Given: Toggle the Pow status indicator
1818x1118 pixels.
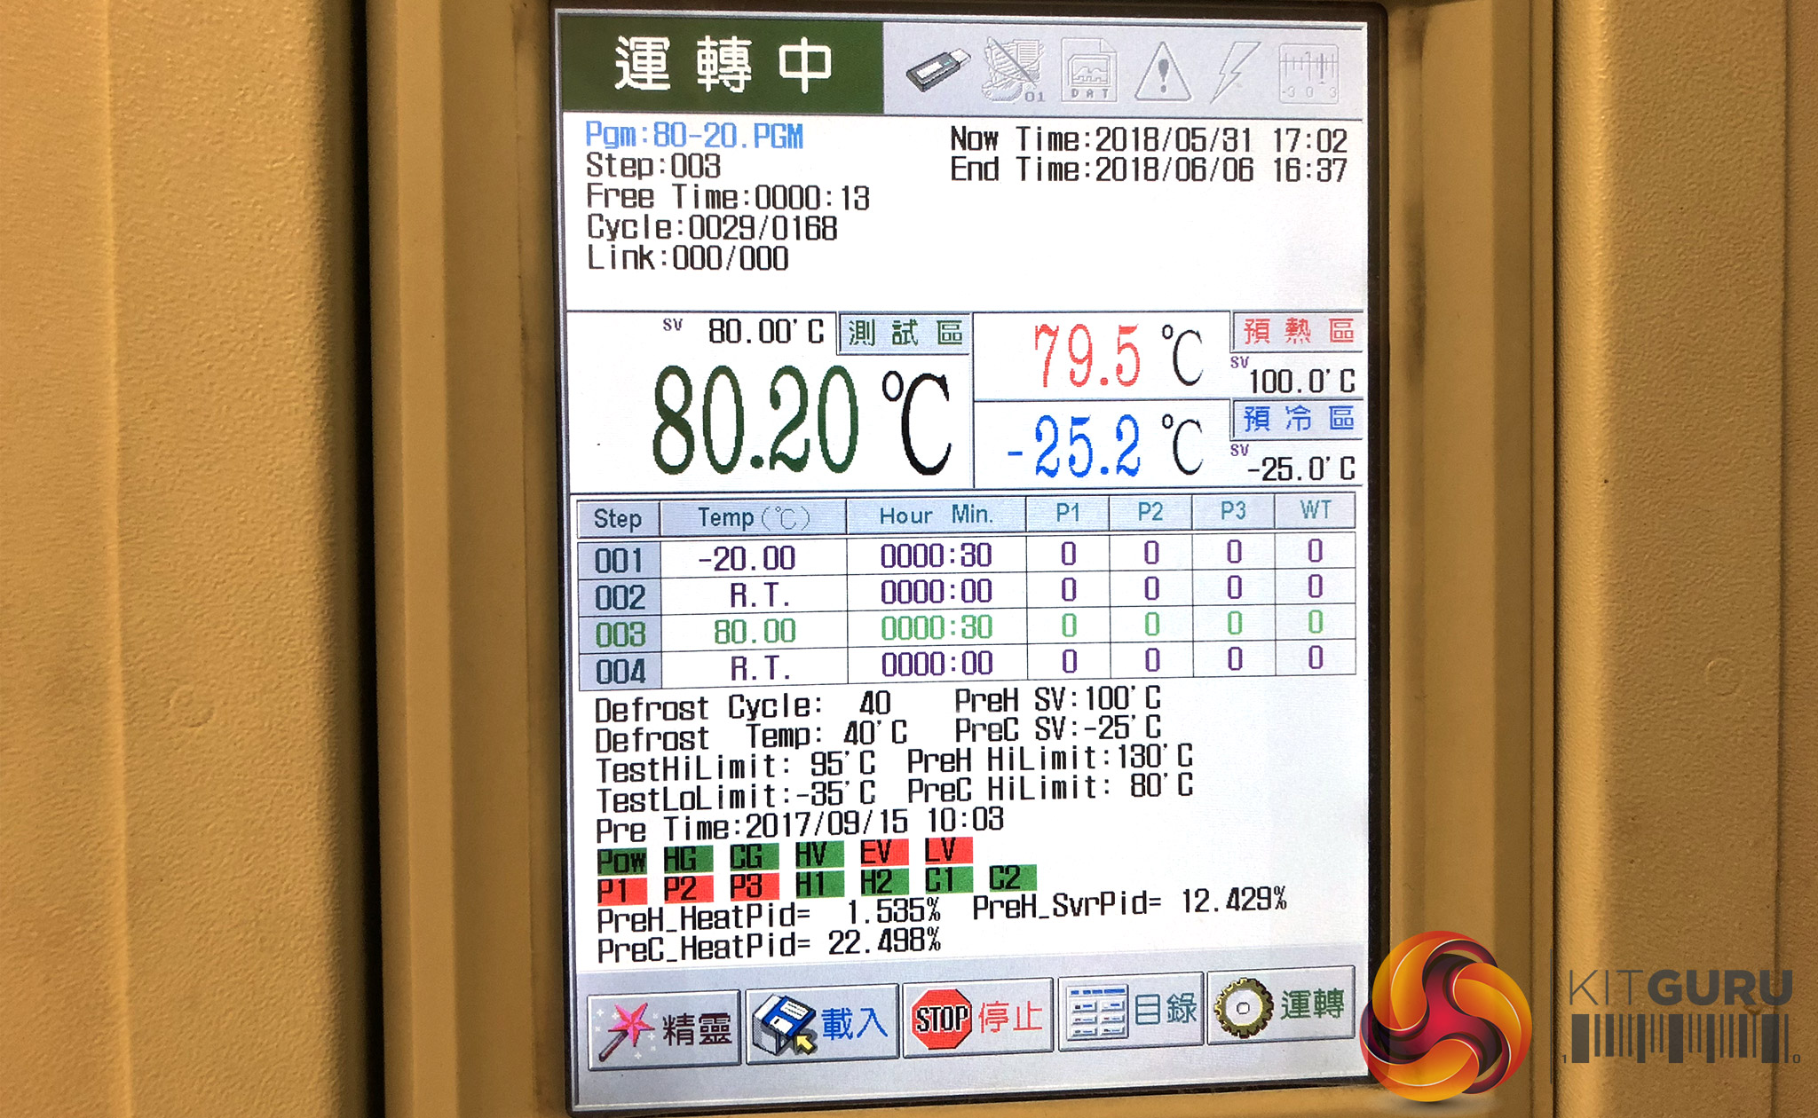Looking at the screenshot, I should pyautogui.click(x=621, y=860).
